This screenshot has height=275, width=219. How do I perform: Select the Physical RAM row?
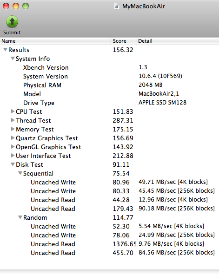click(110, 85)
